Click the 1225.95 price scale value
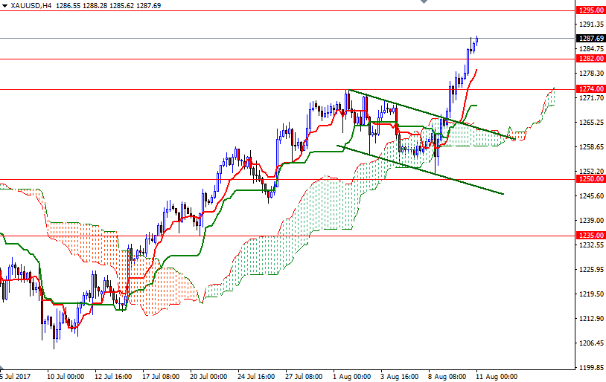This screenshot has height=382, width=606. click(591, 269)
